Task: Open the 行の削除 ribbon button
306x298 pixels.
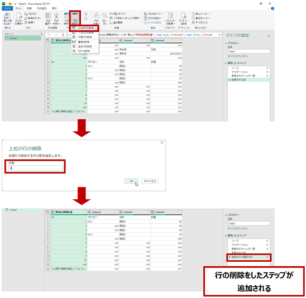Action: coord(75,19)
